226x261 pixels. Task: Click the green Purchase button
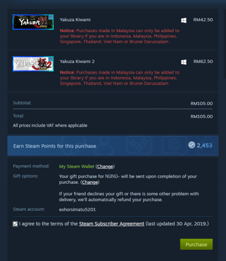[197, 244]
